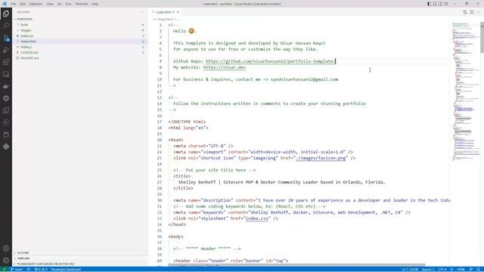
Task: Open notifications bell in status bar
Action: 479,269
